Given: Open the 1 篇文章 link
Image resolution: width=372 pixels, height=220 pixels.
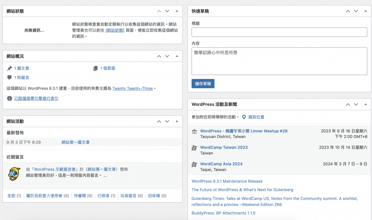Looking at the screenshot, I should coord(21,68).
